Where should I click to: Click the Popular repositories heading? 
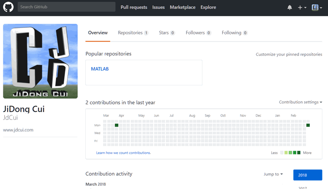108,54
